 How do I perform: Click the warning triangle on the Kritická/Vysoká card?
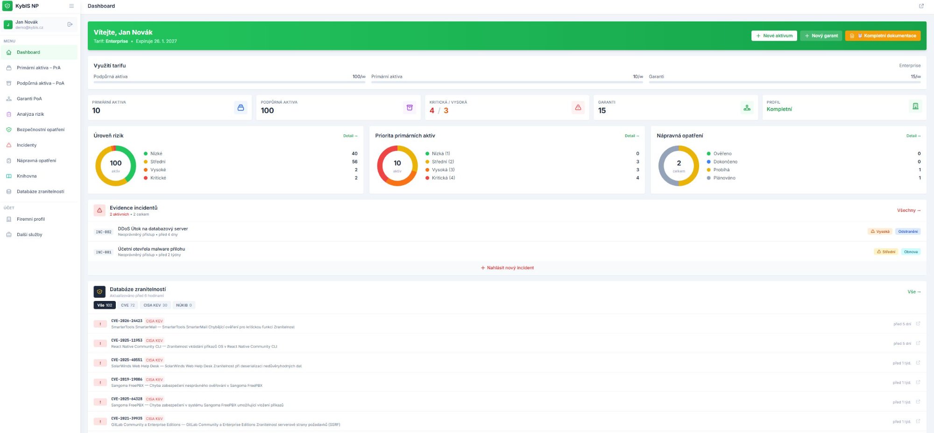point(579,107)
